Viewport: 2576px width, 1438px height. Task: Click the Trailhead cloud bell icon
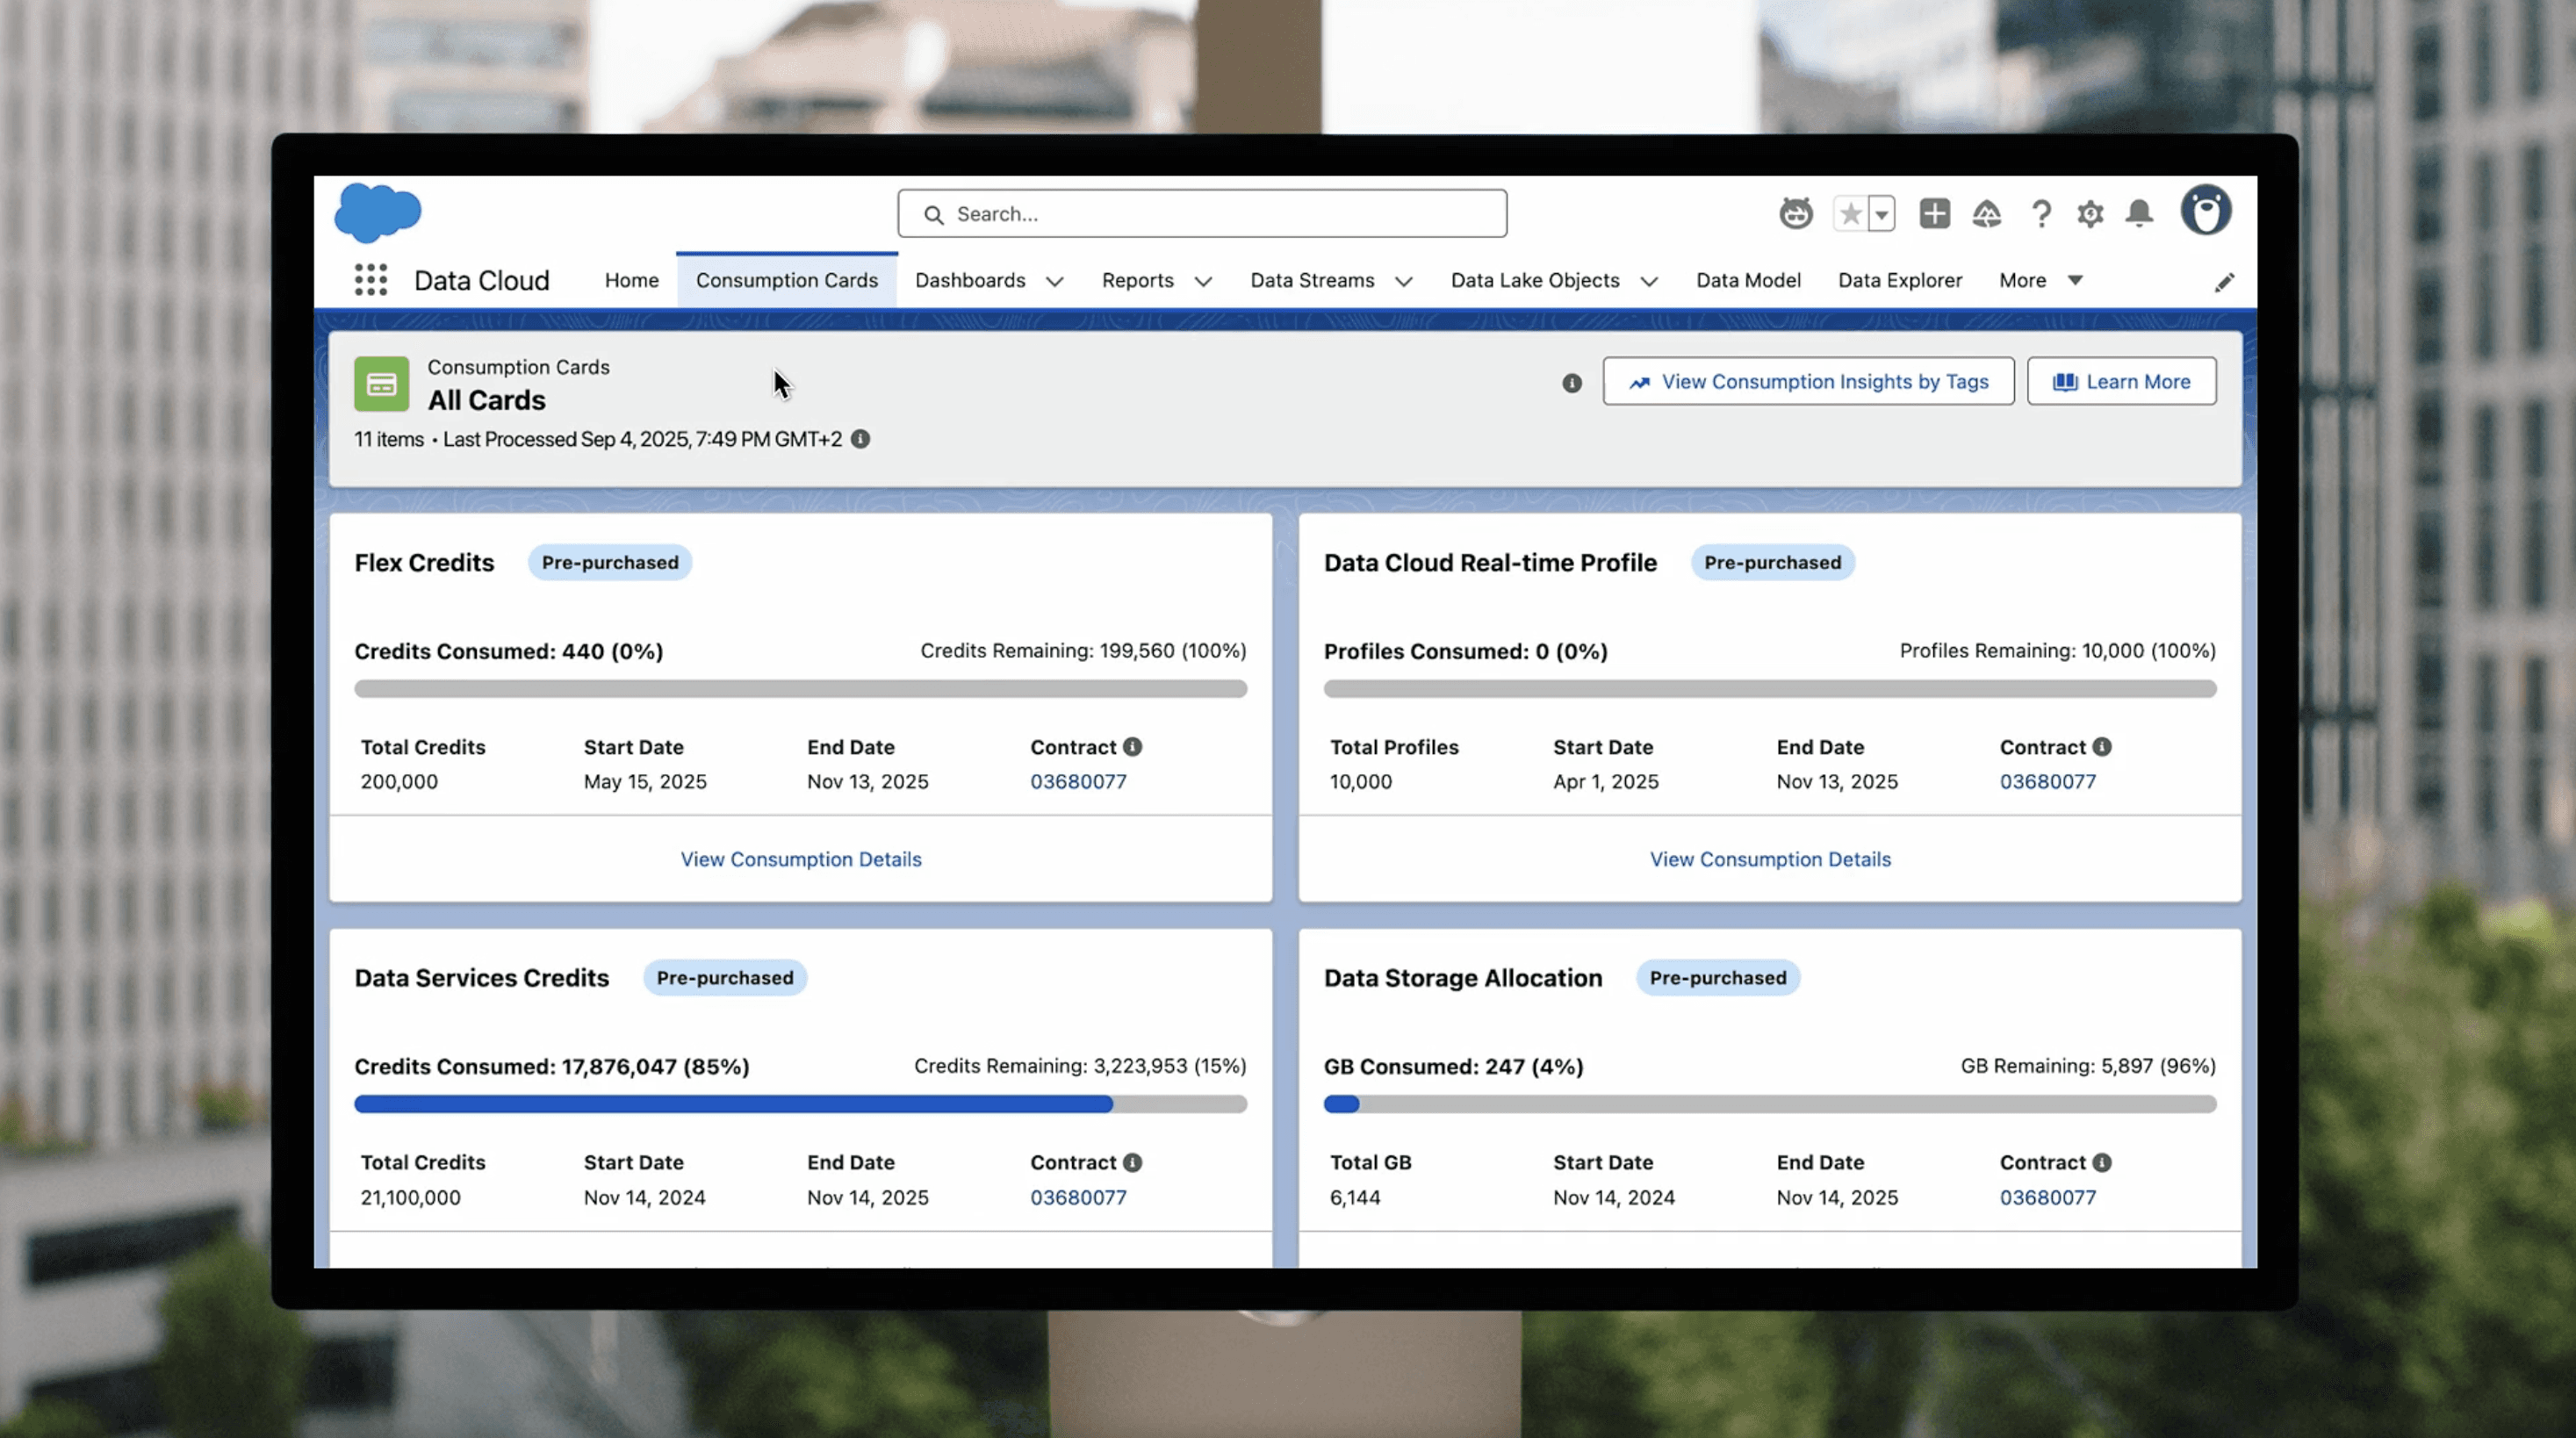point(1986,213)
